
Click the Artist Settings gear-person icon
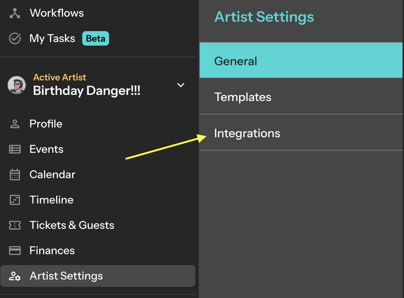(15, 276)
